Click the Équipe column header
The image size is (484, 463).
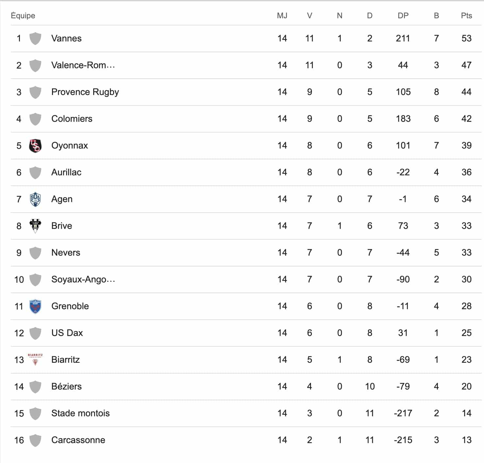click(23, 16)
